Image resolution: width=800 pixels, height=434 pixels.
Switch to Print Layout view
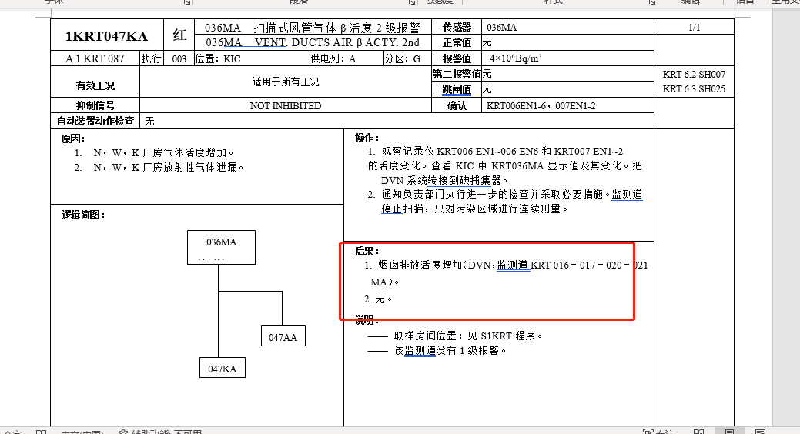click(728, 432)
